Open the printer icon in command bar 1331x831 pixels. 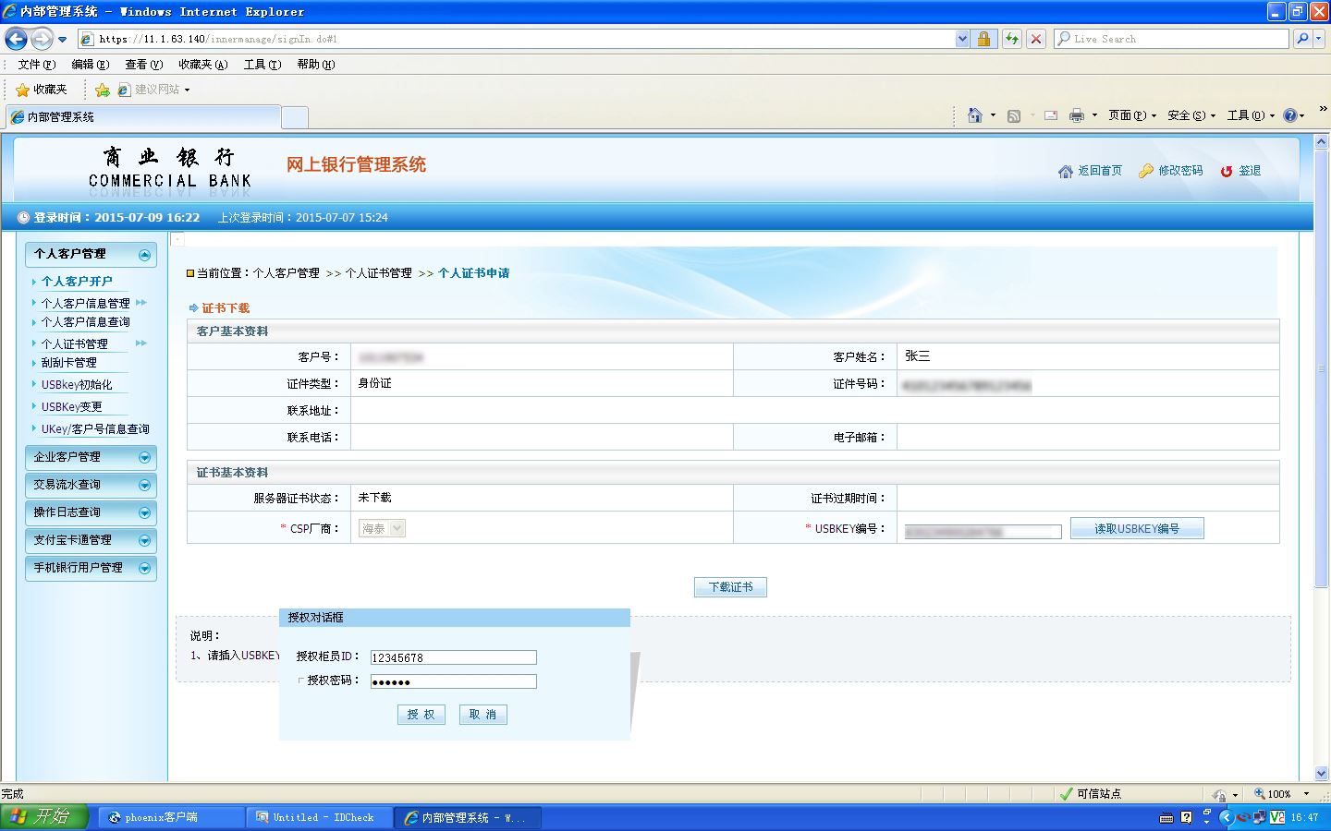[x=1077, y=115]
